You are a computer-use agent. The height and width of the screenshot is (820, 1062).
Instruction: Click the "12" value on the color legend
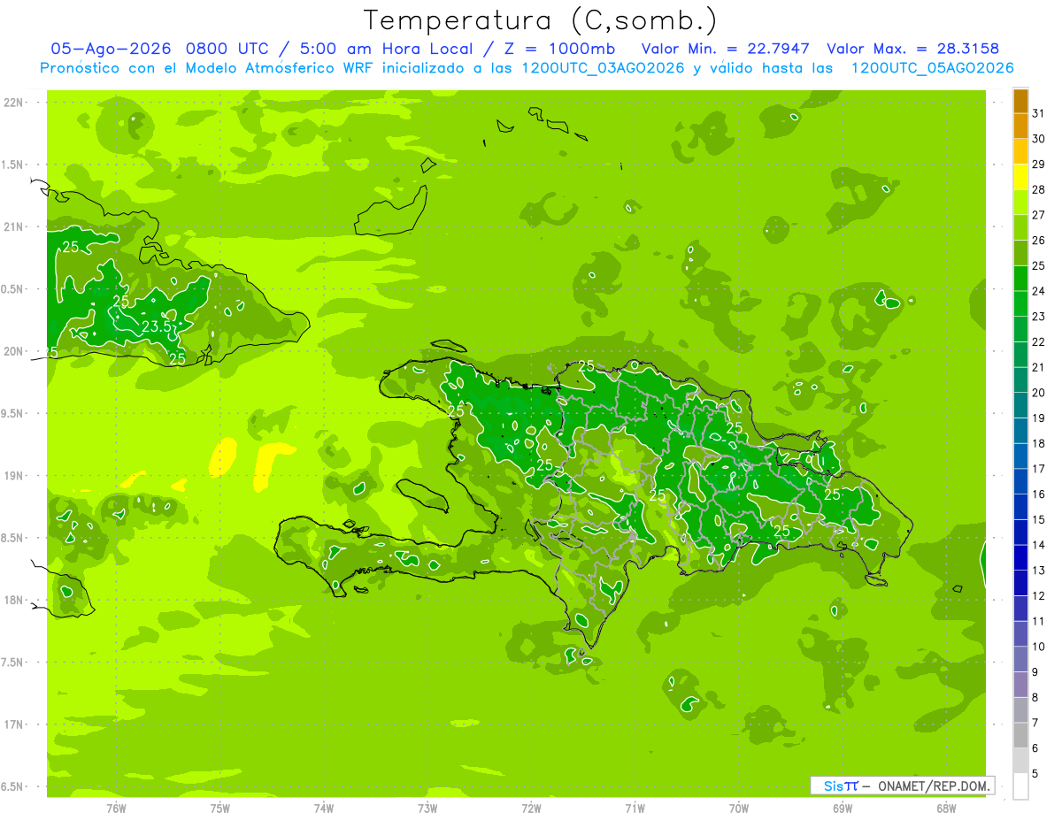click(x=1039, y=596)
